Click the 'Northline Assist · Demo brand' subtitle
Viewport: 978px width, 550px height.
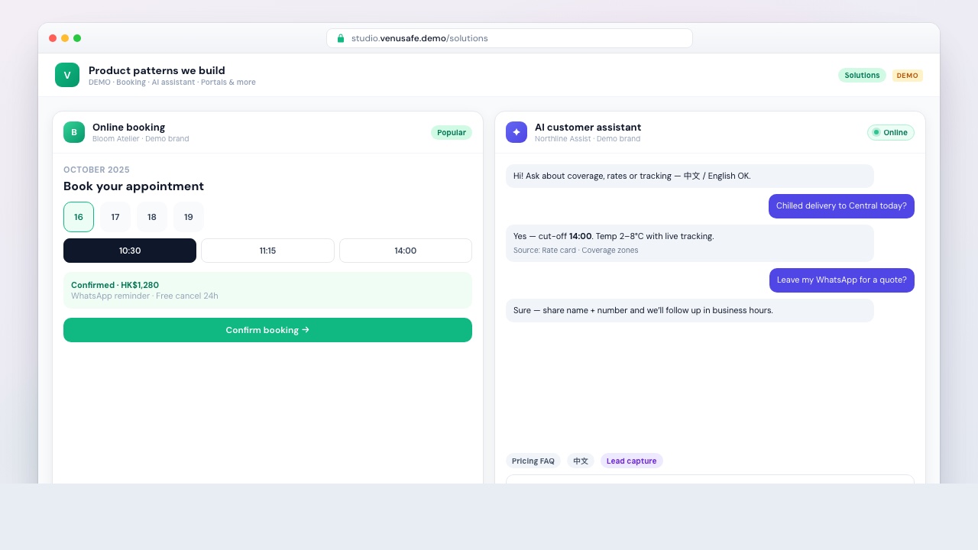click(x=588, y=139)
